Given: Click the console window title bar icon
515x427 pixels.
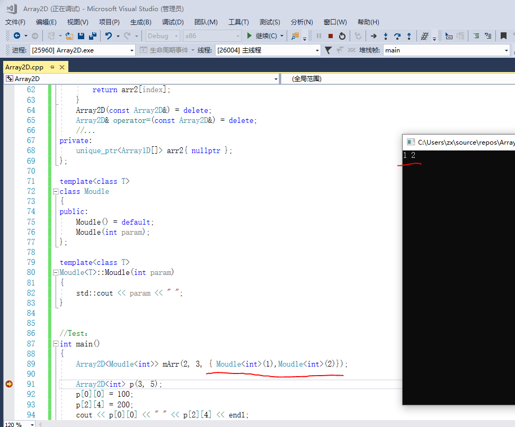Looking at the screenshot, I should coord(411,142).
